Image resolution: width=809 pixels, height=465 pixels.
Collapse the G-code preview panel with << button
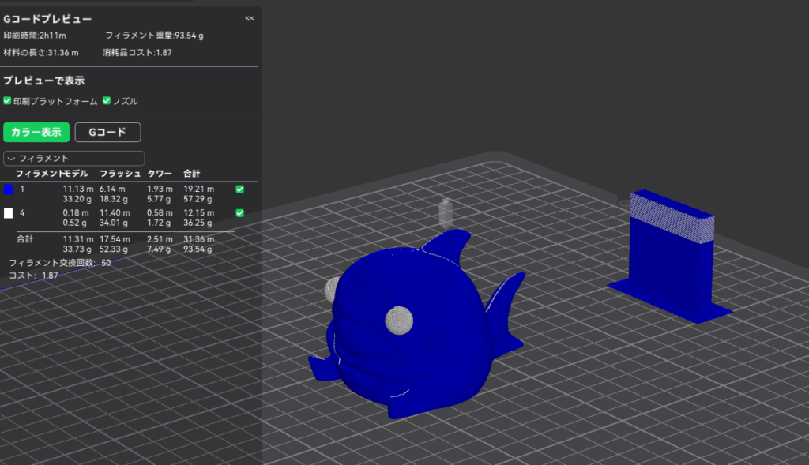(x=250, y=18)
